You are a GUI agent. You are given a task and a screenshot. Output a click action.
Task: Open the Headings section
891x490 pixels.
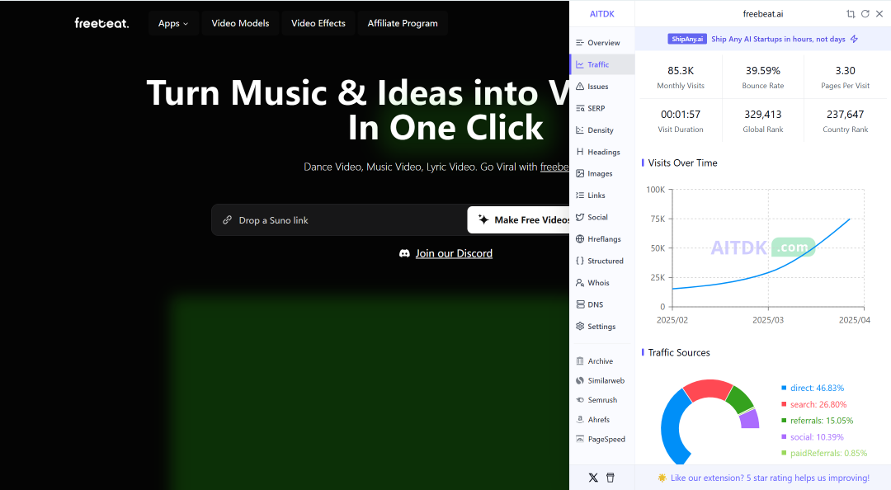click(x=601, y=152)
